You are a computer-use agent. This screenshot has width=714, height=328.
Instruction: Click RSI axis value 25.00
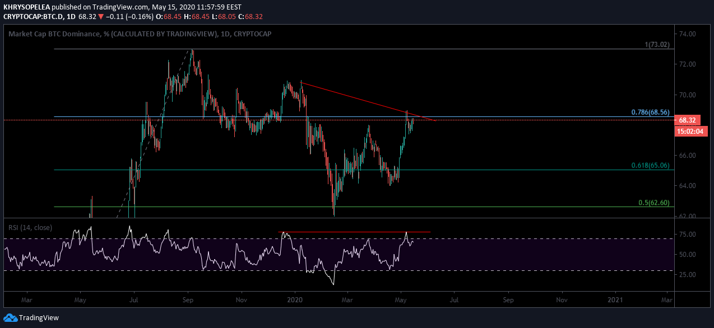[x=687, y=274]
